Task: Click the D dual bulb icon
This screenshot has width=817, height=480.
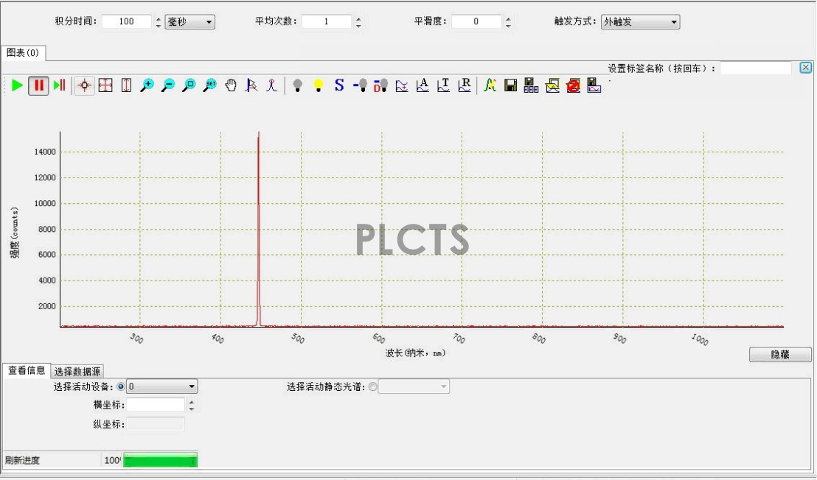Action: [x=381, y=85]
